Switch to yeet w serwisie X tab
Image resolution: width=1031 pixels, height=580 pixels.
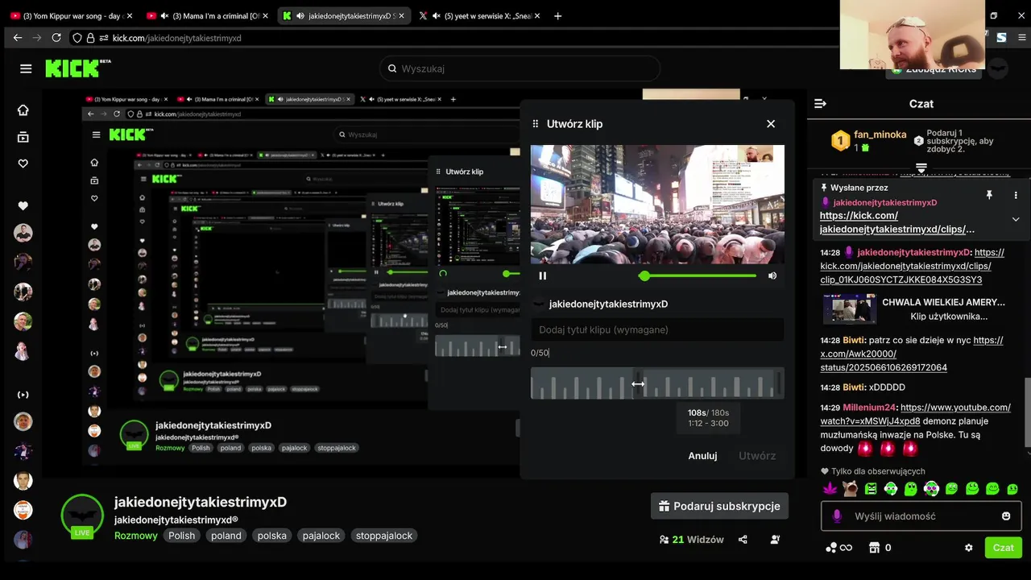(478, 15)
